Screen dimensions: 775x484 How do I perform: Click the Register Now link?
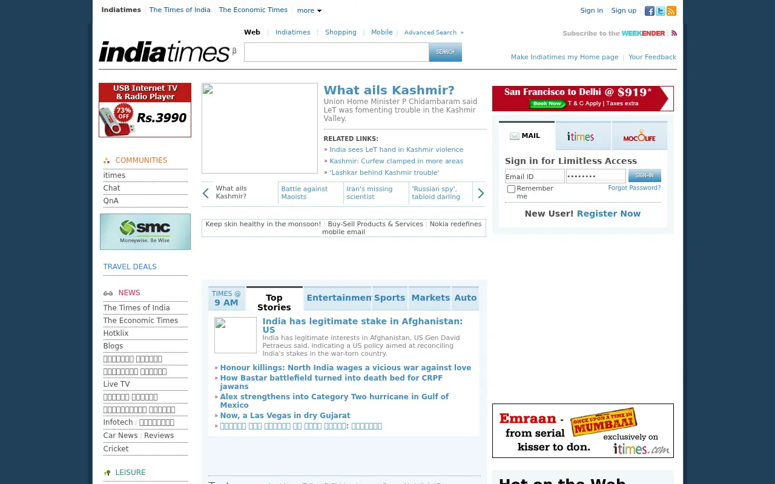608,214
